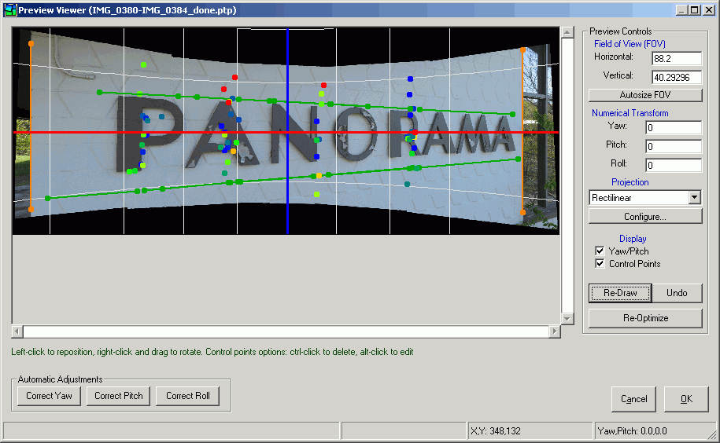Maximize the Preview Viewer window
The height and width of the screenshot is (443, 720).
[x=694, y=10]
